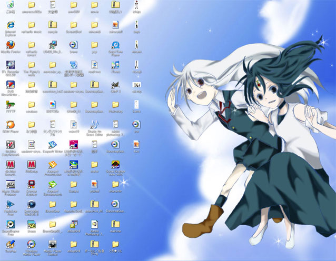Launch the QuickTime Player shortcut
The height and width of the screenshot is (261, 336).
[x=115, y=45]
